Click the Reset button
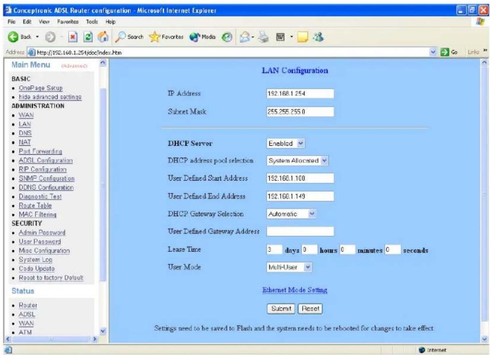Viewport: 490px width, 355px height. click(x=310, y=309)
